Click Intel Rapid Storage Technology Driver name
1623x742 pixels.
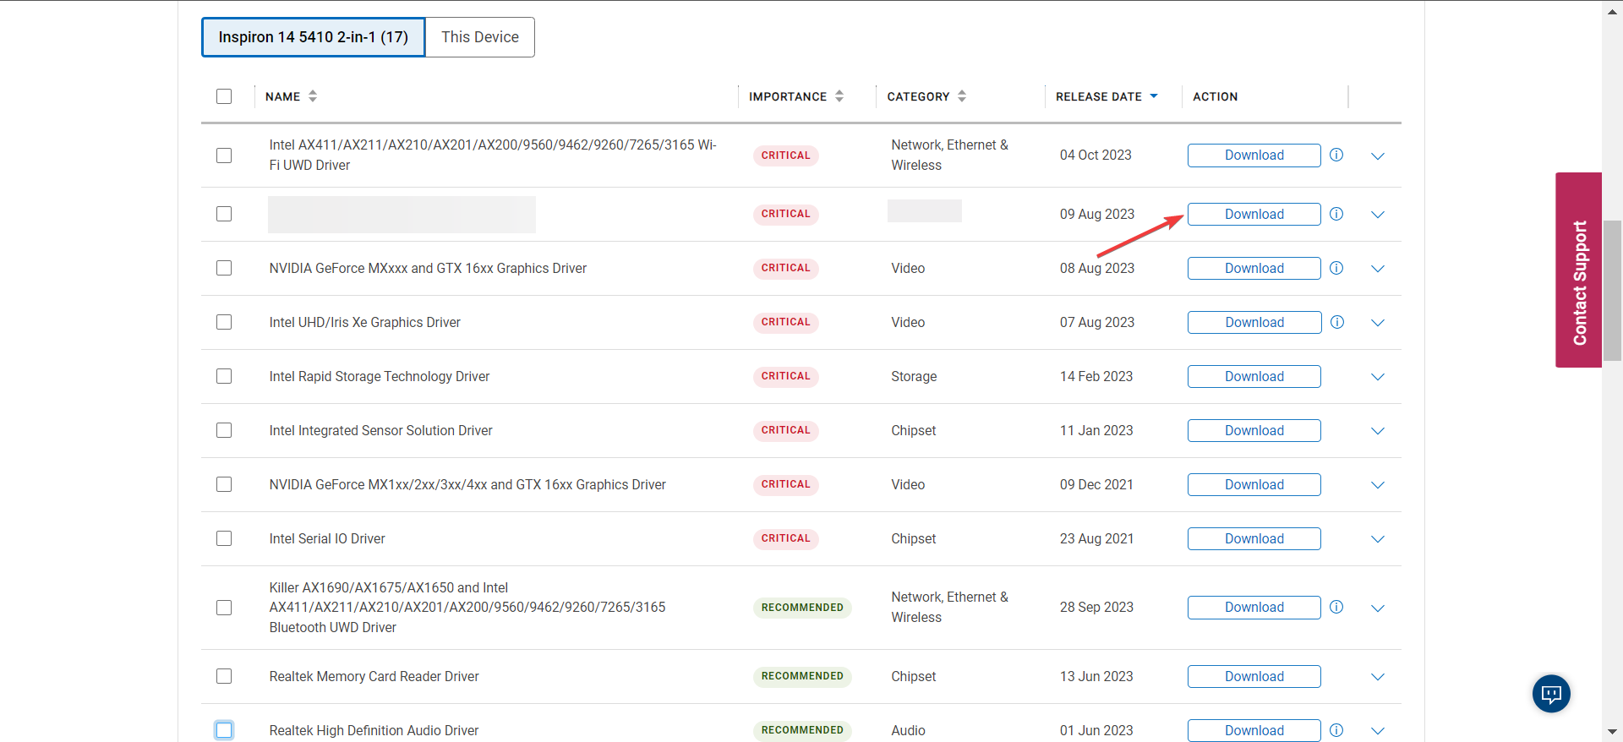(379, 377)
